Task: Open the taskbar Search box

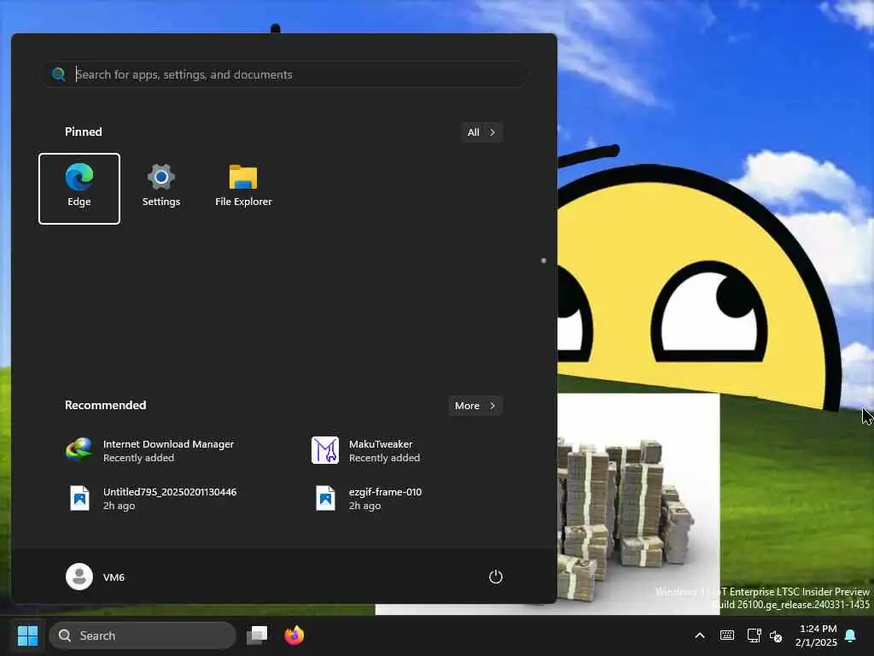Action: pos(143,635)
